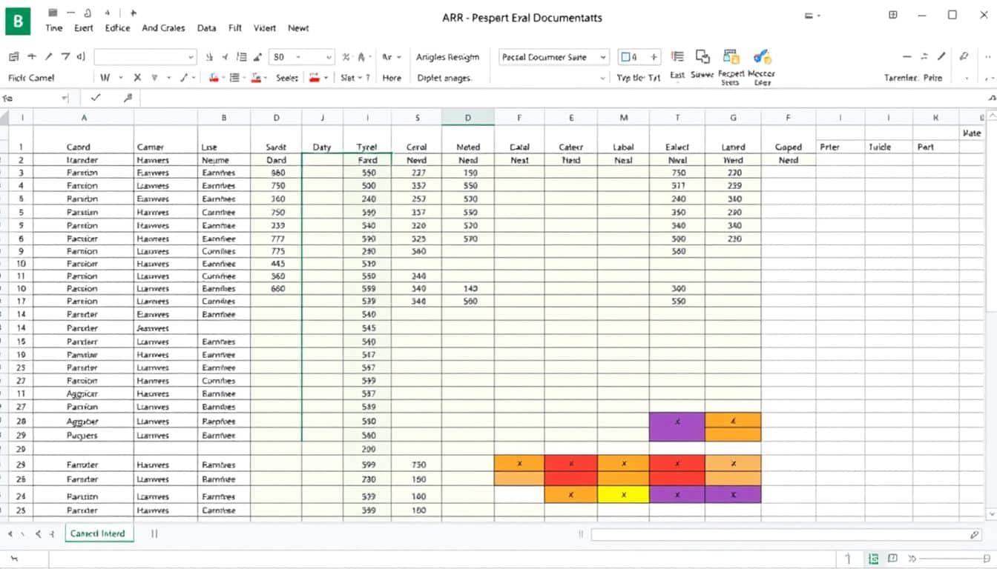The image size is (997, 569).
Task: Click the previous sheet arrow at bottom-left
Action: pos(11,533)
